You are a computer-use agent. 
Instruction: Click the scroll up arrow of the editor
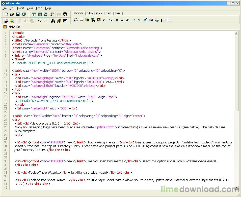point(236,33)
